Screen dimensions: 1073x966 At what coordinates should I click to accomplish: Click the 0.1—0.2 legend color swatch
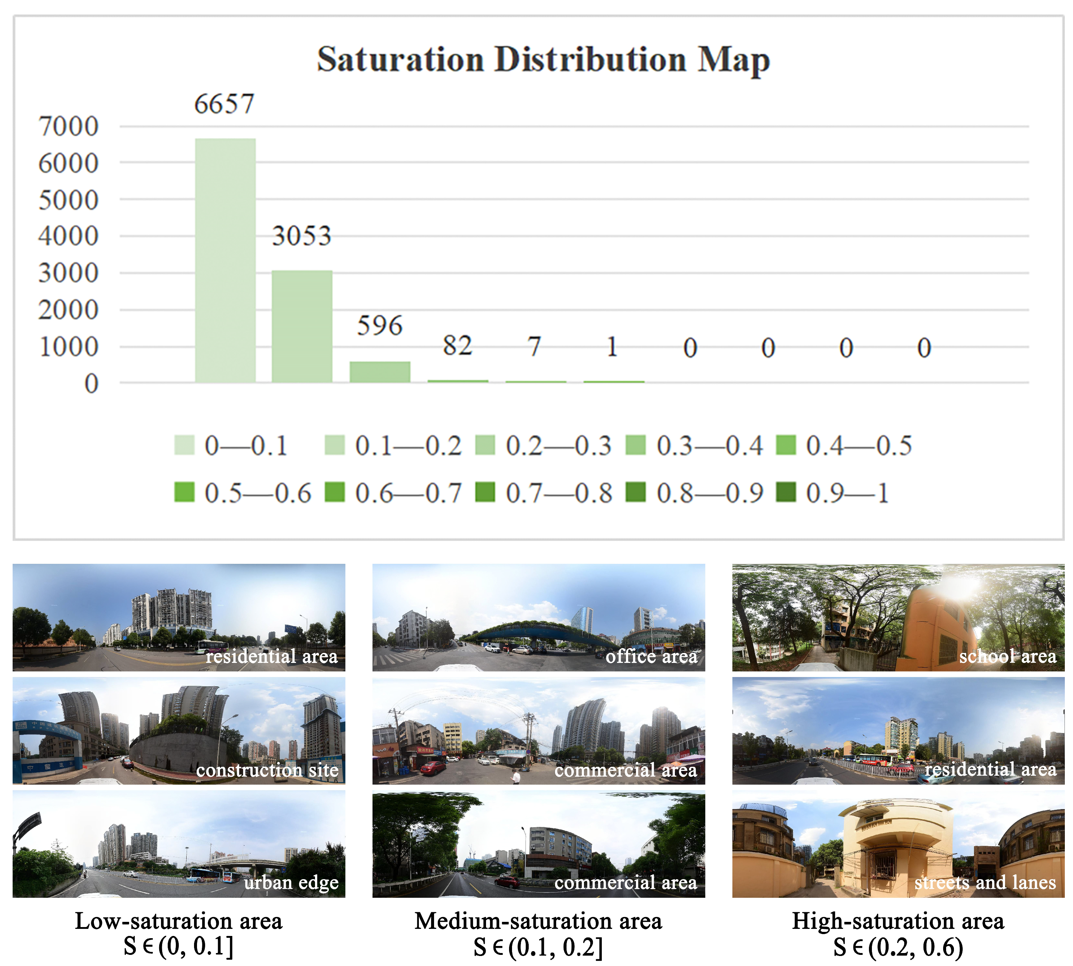point(335,445)
